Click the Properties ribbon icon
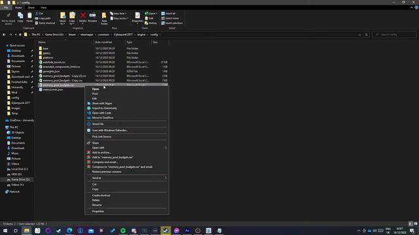 click(x=137, y=16)
